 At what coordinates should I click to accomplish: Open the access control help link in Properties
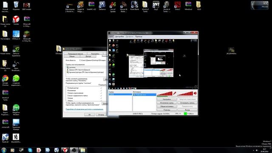84,109
